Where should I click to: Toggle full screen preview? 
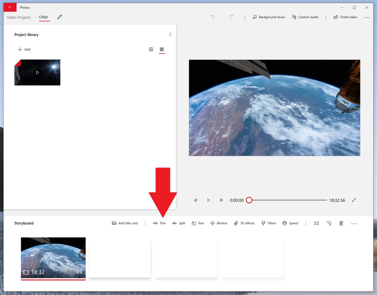[354, 200]
